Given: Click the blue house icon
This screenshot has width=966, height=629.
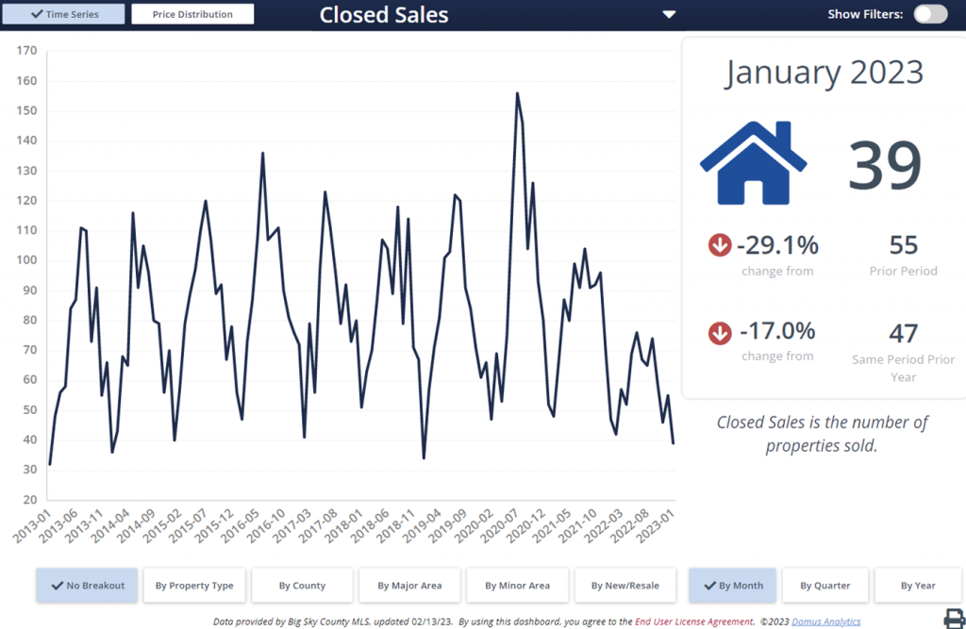Looking at the screenshot, I should tap(753, 165).
